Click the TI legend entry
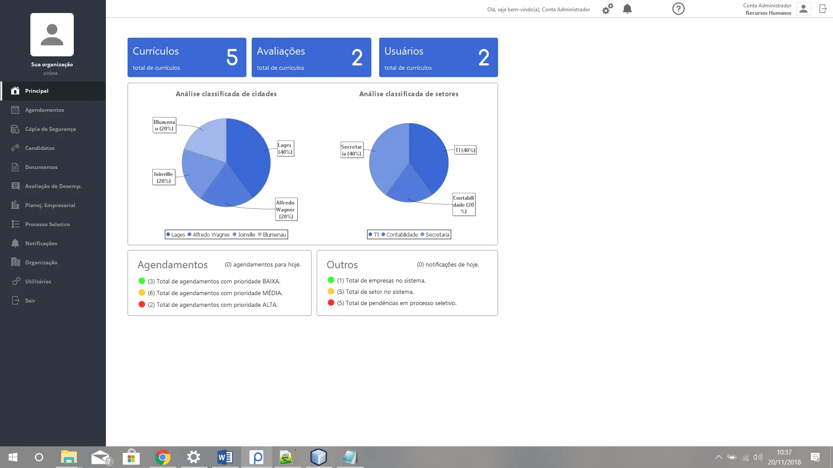Image resolution: width=833 pixels, height=468 pixels. coord(374,234)
